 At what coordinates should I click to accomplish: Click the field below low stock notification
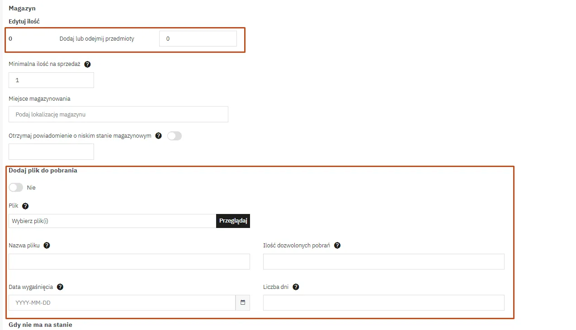click(51, 152)
